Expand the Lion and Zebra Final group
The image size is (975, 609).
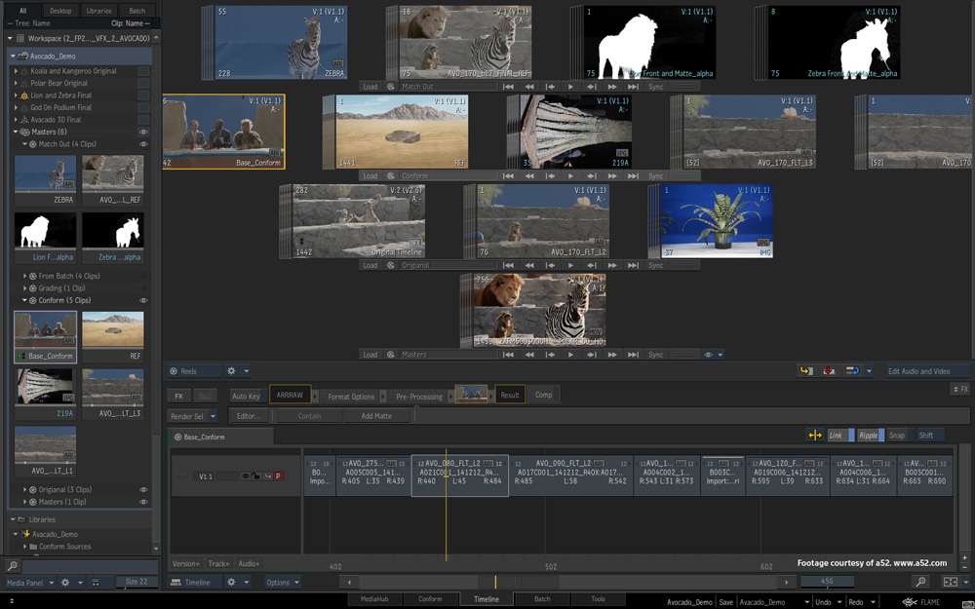[x=17, y=95]
